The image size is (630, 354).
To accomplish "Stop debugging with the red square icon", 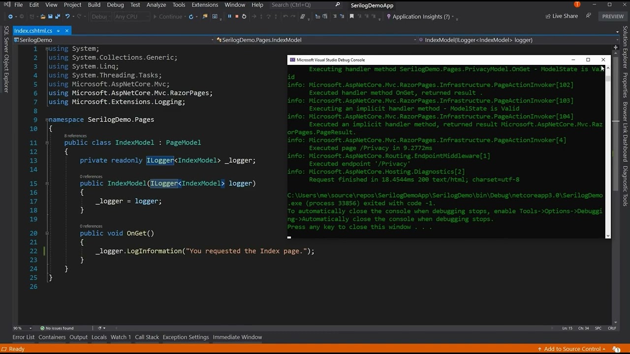I will 237,17.
